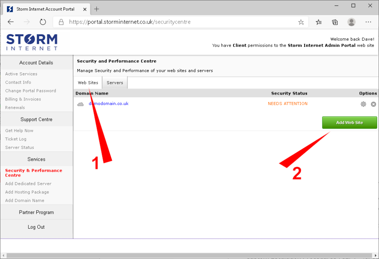Click the green Add Web Site button

[x=349, y=123]
